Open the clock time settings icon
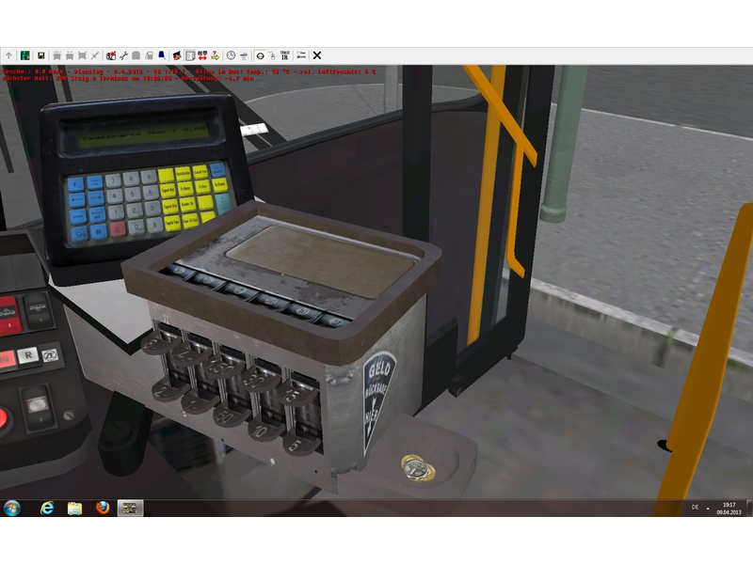The height and width of the screenshot is (564, 753). 231,55
